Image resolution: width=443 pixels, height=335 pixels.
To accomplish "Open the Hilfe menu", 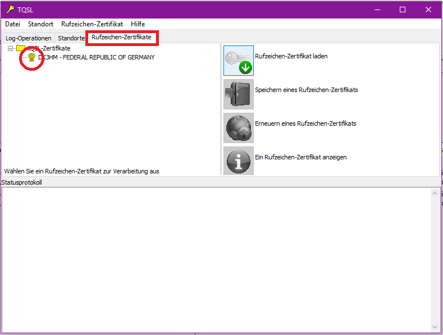I will coord(138,24).
